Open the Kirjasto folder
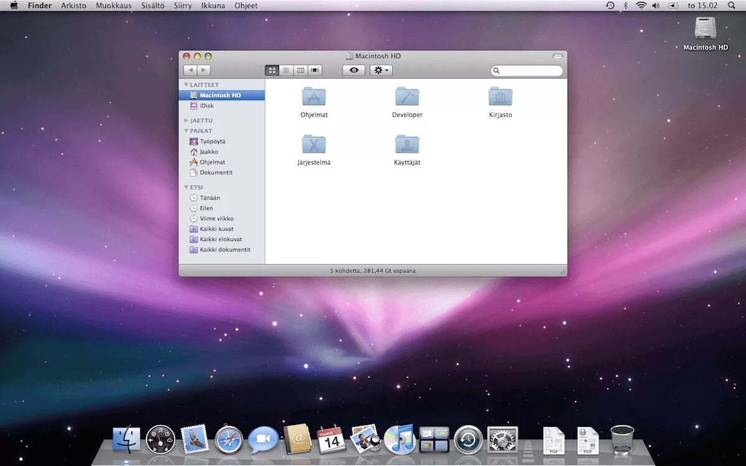 (500, 97)
